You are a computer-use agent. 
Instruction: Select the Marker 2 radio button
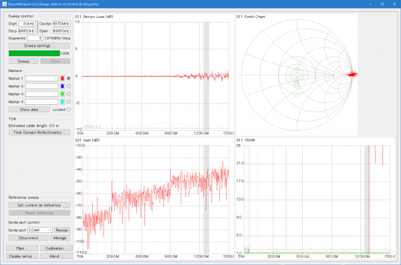[69, 86]
